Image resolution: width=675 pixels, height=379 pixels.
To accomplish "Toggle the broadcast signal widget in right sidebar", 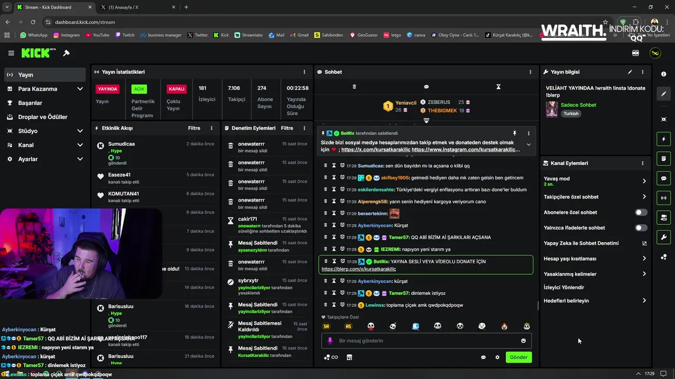I will tap(663, 198).
